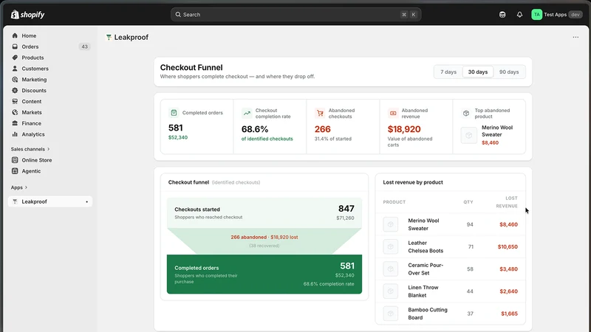Click the green Completed orders funnel bar
Screen dimensions: 591x332
point(264,274)
